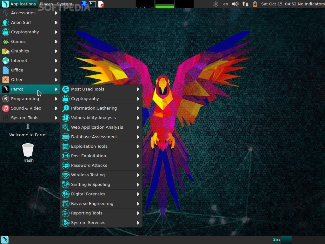Click the Games invader icon

tap(6, 42)
